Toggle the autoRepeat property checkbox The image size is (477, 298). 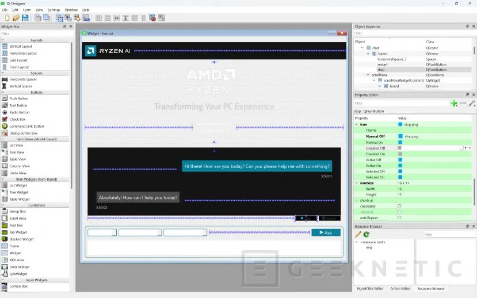click(x=399, y=217)
